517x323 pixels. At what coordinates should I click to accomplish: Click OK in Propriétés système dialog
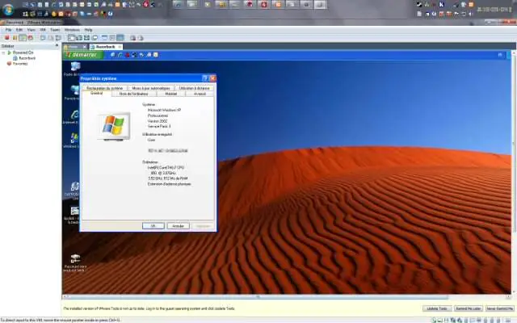(x=153, y=226)
